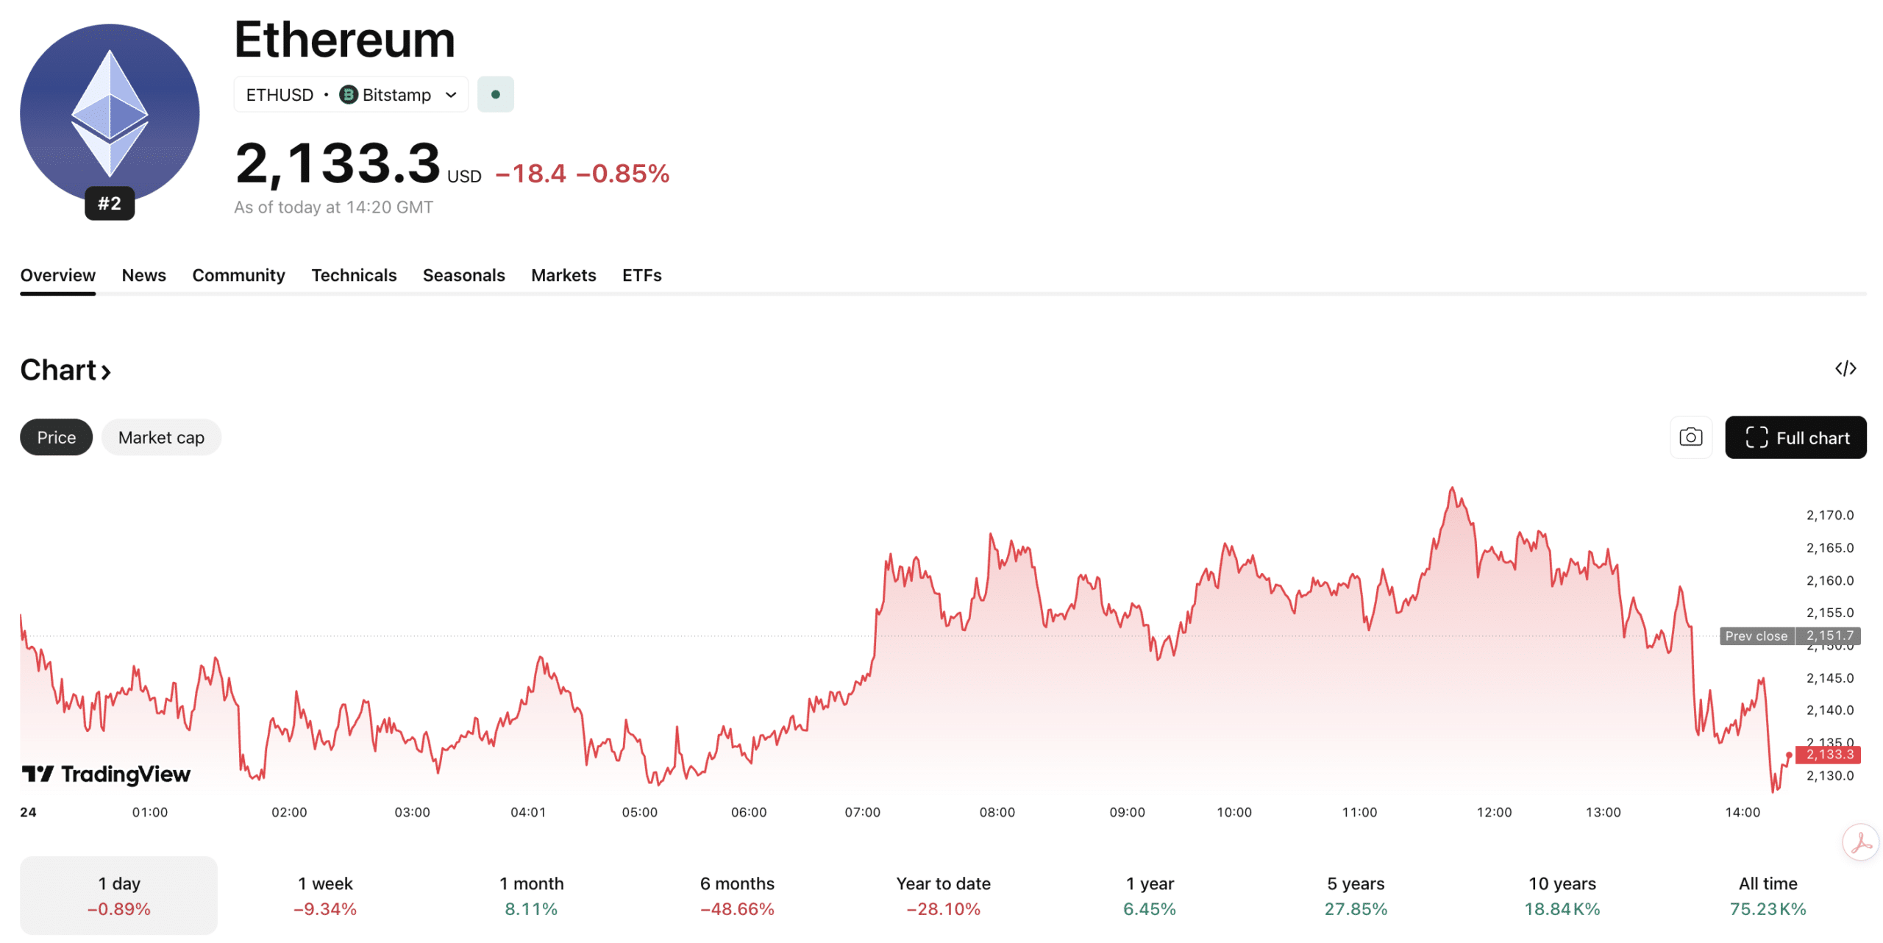Click the 2,160.0 price axis label
This screenshot has height=943, width=1883.
click(1829, 580)
